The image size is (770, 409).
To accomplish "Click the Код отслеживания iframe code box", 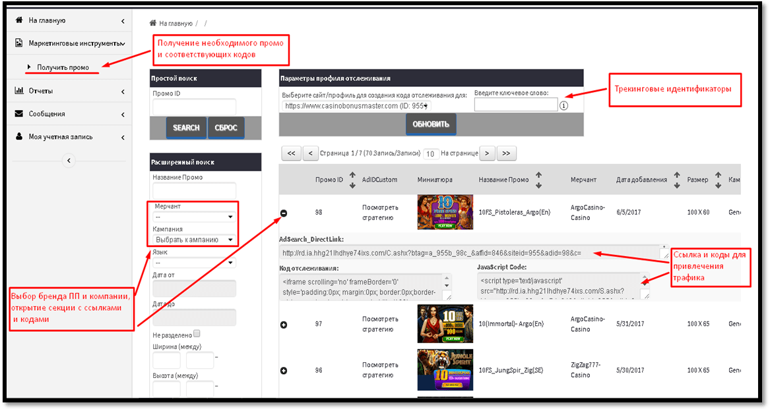I will click(x=366, y=287).
